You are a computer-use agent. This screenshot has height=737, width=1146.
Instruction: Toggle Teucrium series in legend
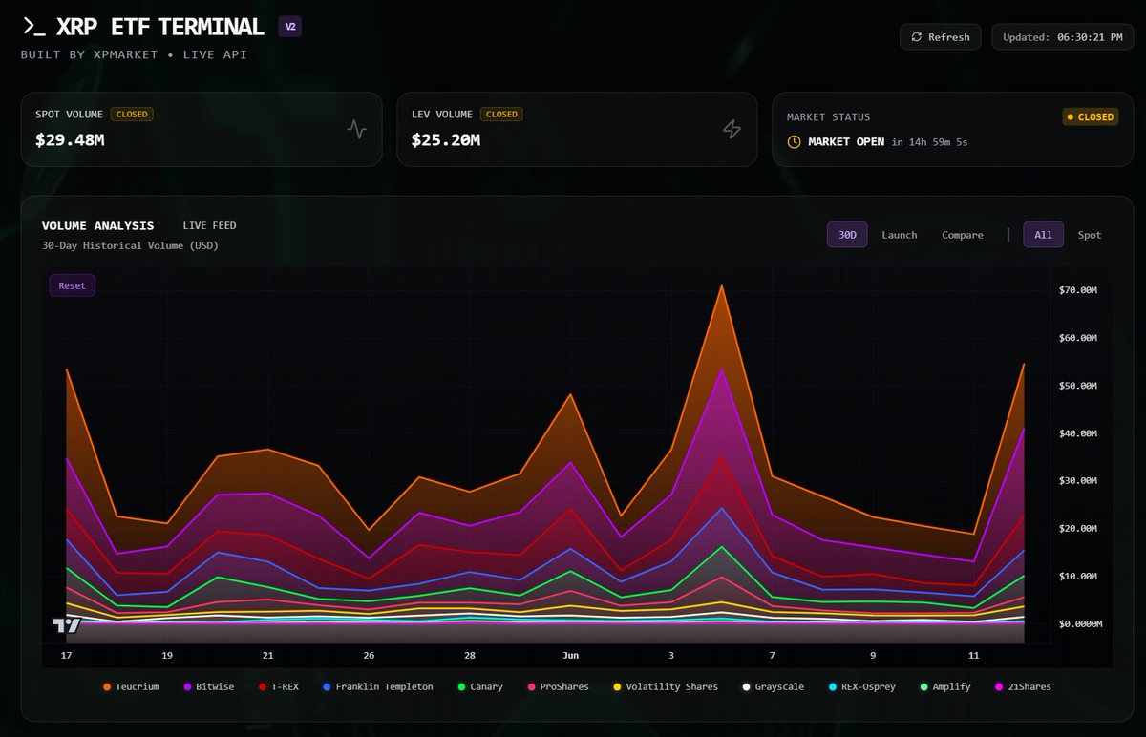pyautogui.click(x=131, y=686)
